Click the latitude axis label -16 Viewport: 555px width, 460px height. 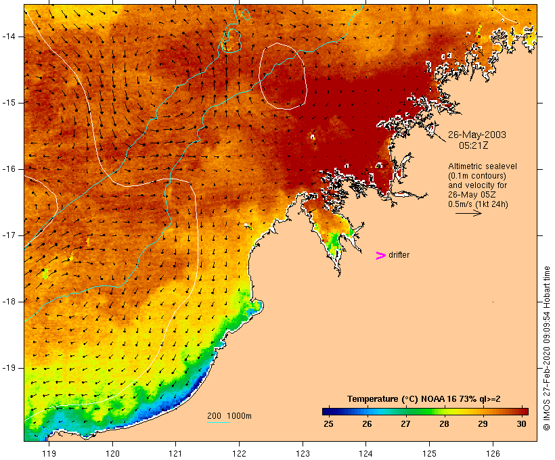pos(9,169)
